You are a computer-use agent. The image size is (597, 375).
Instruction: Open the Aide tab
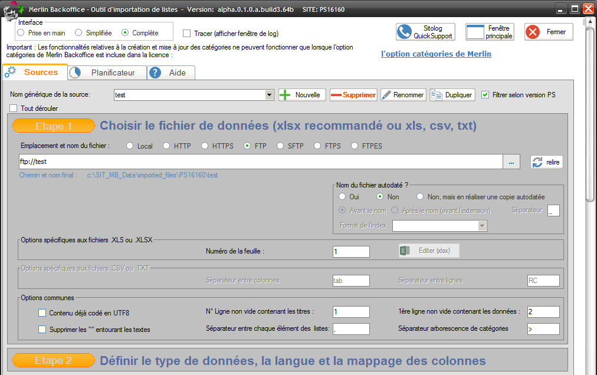[x=171, y=73]
